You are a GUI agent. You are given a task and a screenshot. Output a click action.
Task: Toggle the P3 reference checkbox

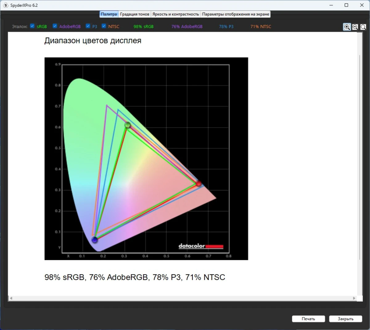[88, 26]
